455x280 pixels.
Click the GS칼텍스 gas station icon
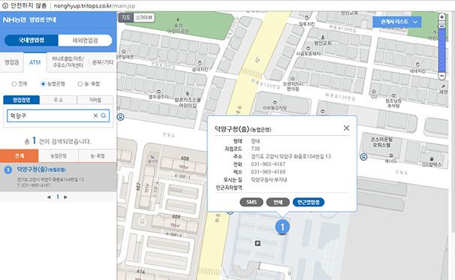432,159
